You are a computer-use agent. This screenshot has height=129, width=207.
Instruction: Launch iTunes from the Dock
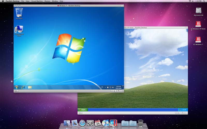point(106,123)
